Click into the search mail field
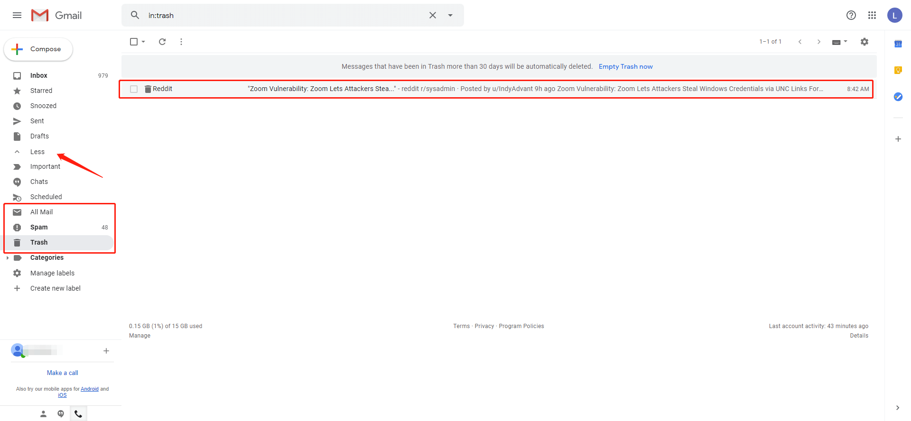The height and width of the screenshot is (421, 911). (285, 15)
